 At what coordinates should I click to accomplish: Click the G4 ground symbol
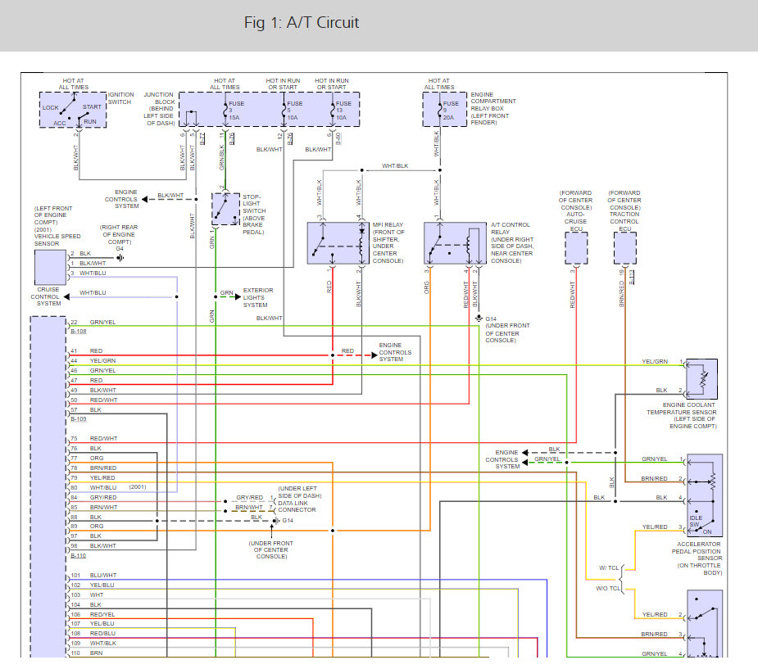120,258
